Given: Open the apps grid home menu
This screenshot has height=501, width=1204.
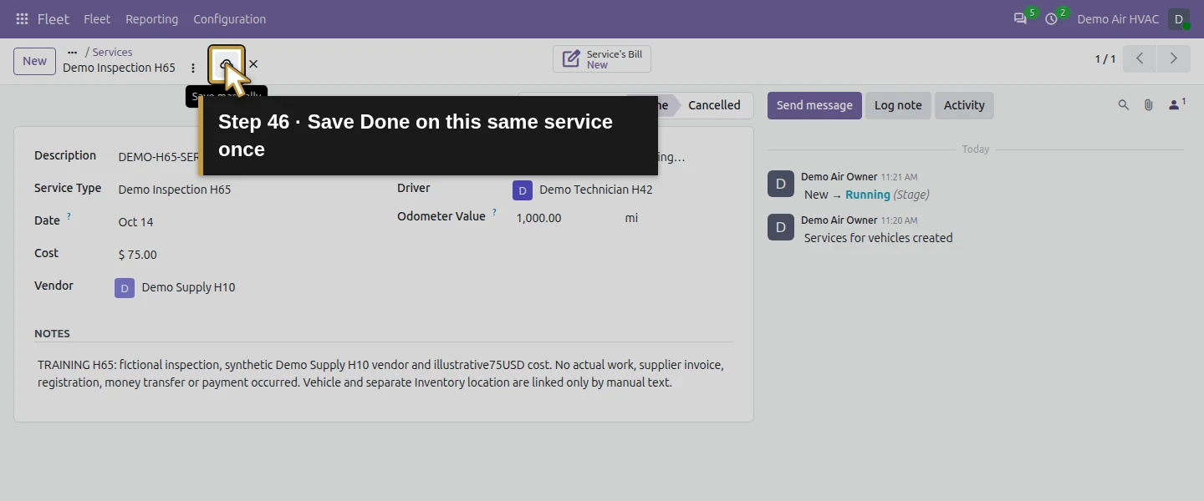Looking at the screenshot, I should [22, 19].
